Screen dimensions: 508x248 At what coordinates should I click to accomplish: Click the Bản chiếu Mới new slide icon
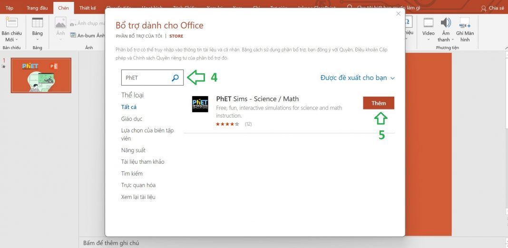(11, 23)
